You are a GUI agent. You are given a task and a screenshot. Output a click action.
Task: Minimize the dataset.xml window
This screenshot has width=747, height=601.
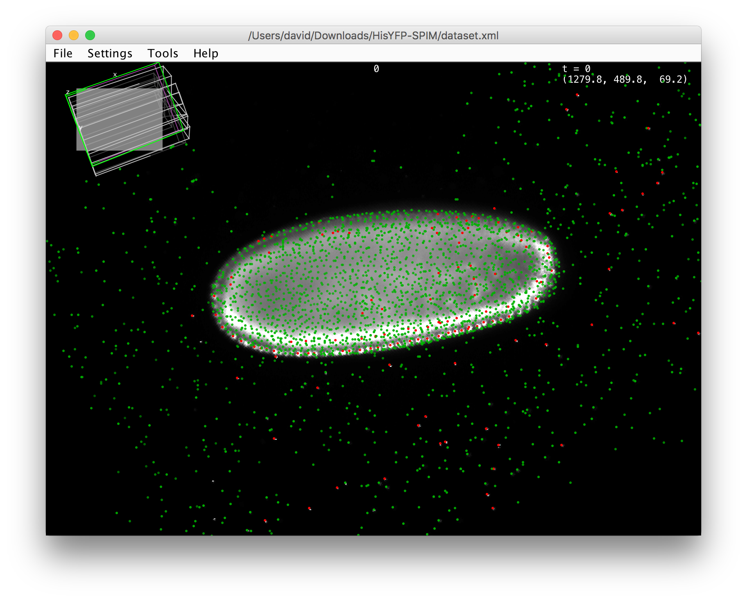74,35
